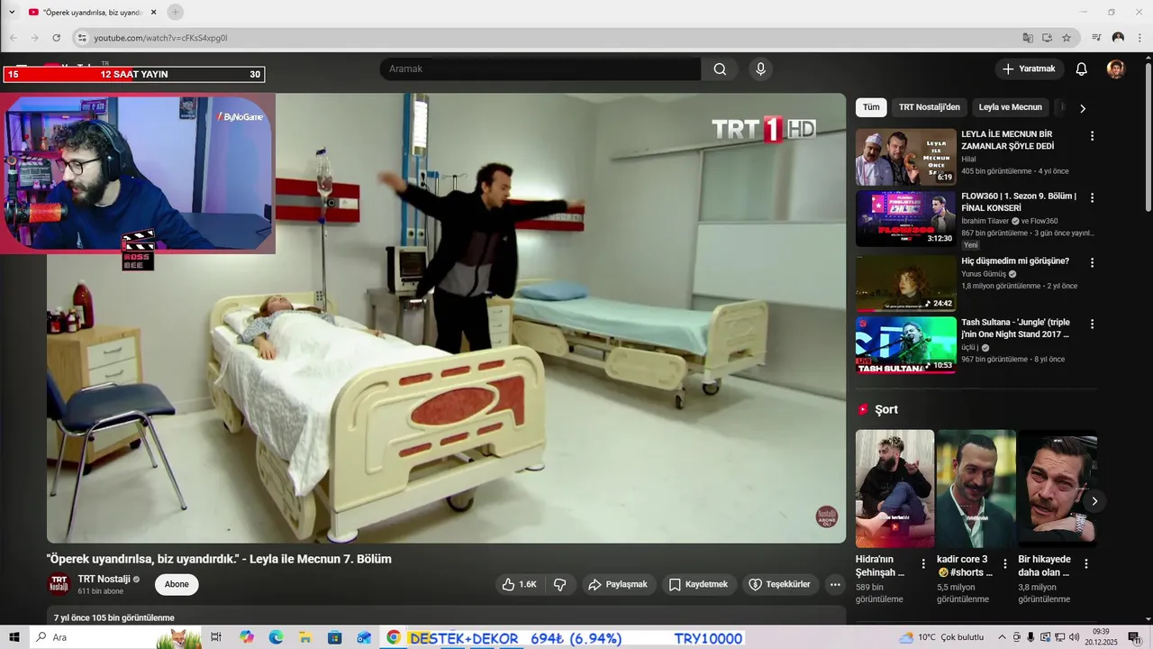1153x649 pixels.
Task: Close the Leyla ile Mecnun YouTube tab
Action: click(154, 12)
